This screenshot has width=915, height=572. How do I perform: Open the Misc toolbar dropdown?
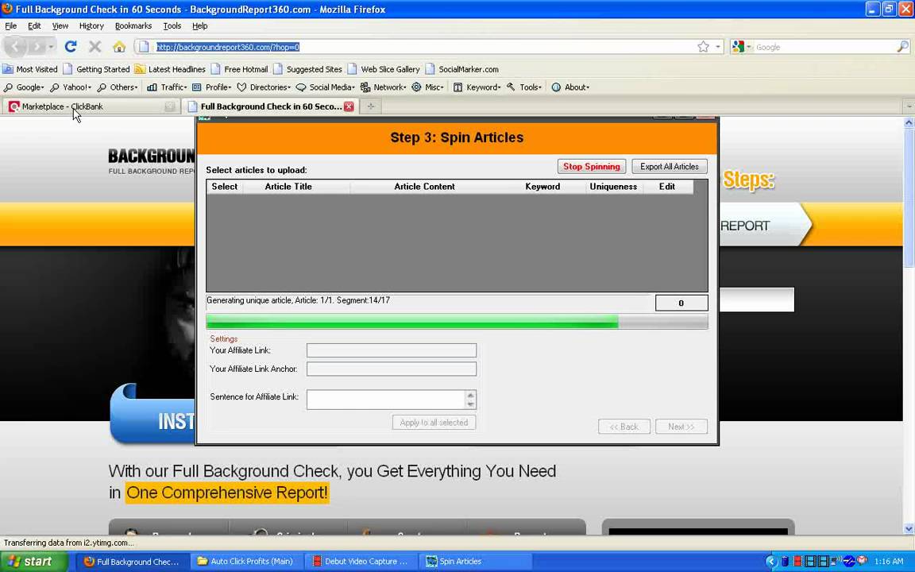coord(428,87)
